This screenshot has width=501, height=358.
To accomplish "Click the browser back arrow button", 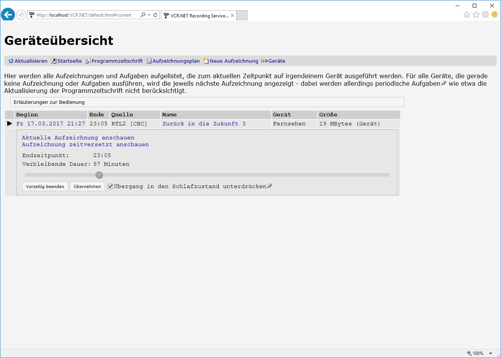I will (8, 15).
